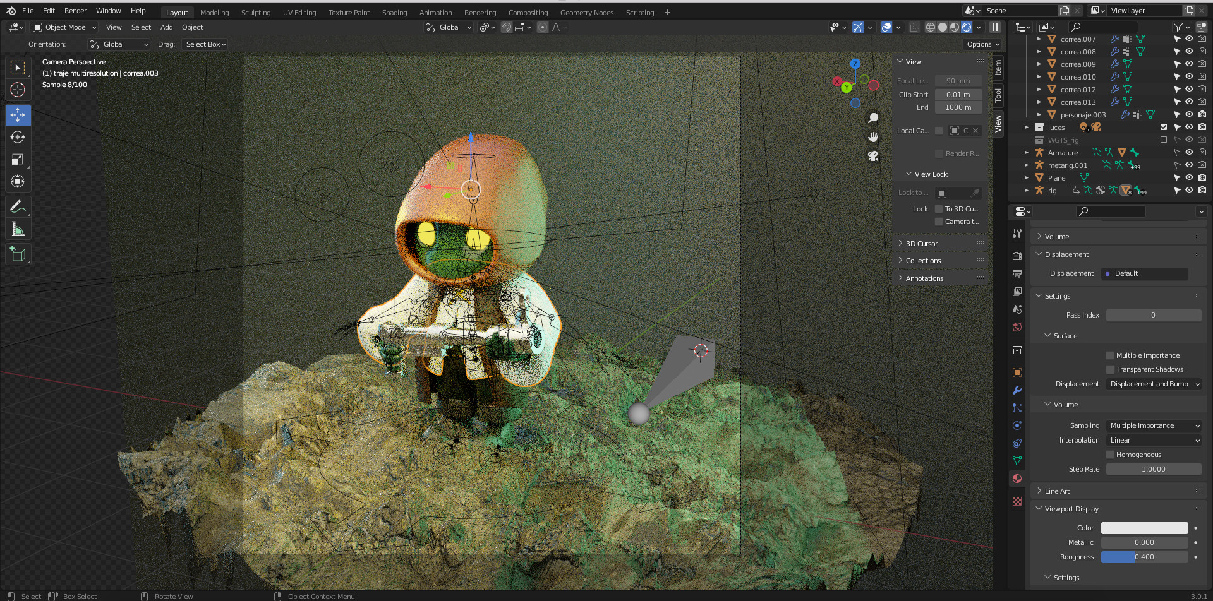Hide the Plane object with its eye icon

1189,177
